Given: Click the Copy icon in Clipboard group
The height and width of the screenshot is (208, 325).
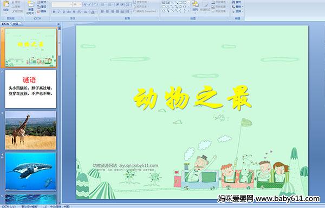Looking at the screenshot, I should click(13, 6).
